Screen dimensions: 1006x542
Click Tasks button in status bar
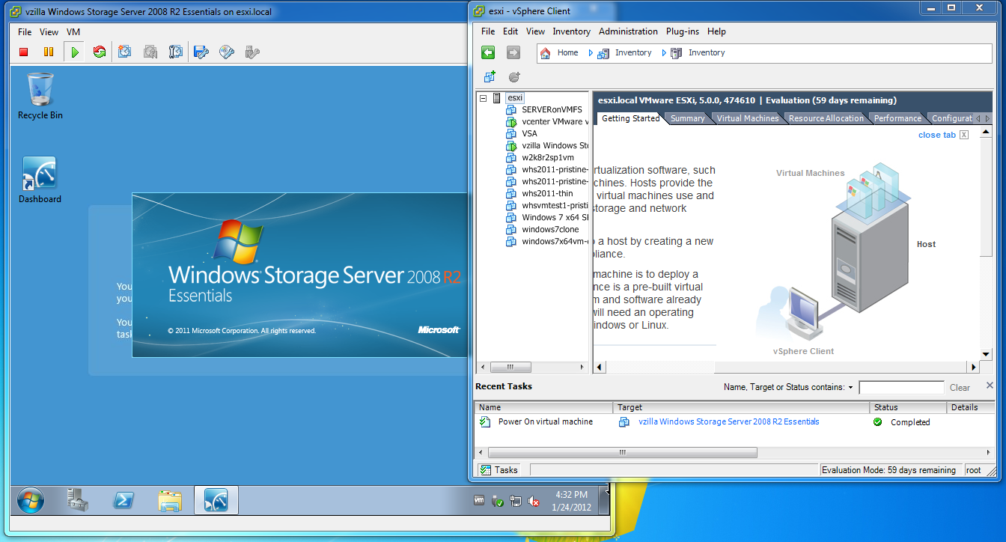pos(499,470)
